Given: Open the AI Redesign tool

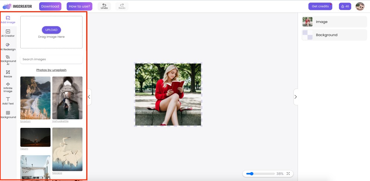Looking at the screenshot, I should pos(8,47).
